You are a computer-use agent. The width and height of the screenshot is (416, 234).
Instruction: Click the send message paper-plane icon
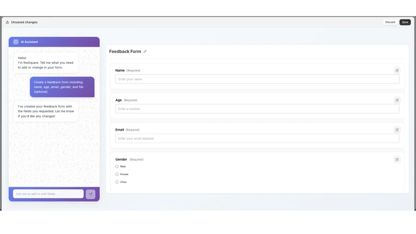(90, 194)
